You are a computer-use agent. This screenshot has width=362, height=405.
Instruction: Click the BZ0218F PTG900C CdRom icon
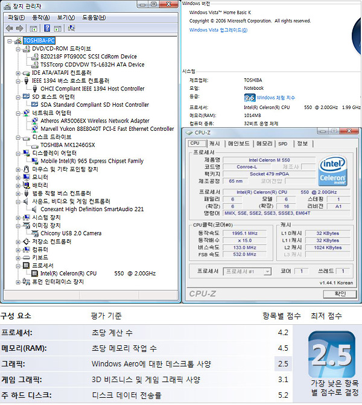tap(35, 57)
